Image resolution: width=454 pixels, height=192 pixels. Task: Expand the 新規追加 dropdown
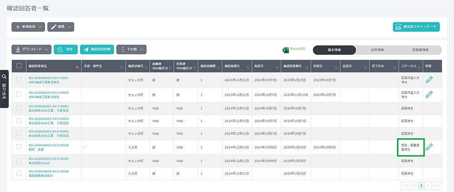coord(28,27)
